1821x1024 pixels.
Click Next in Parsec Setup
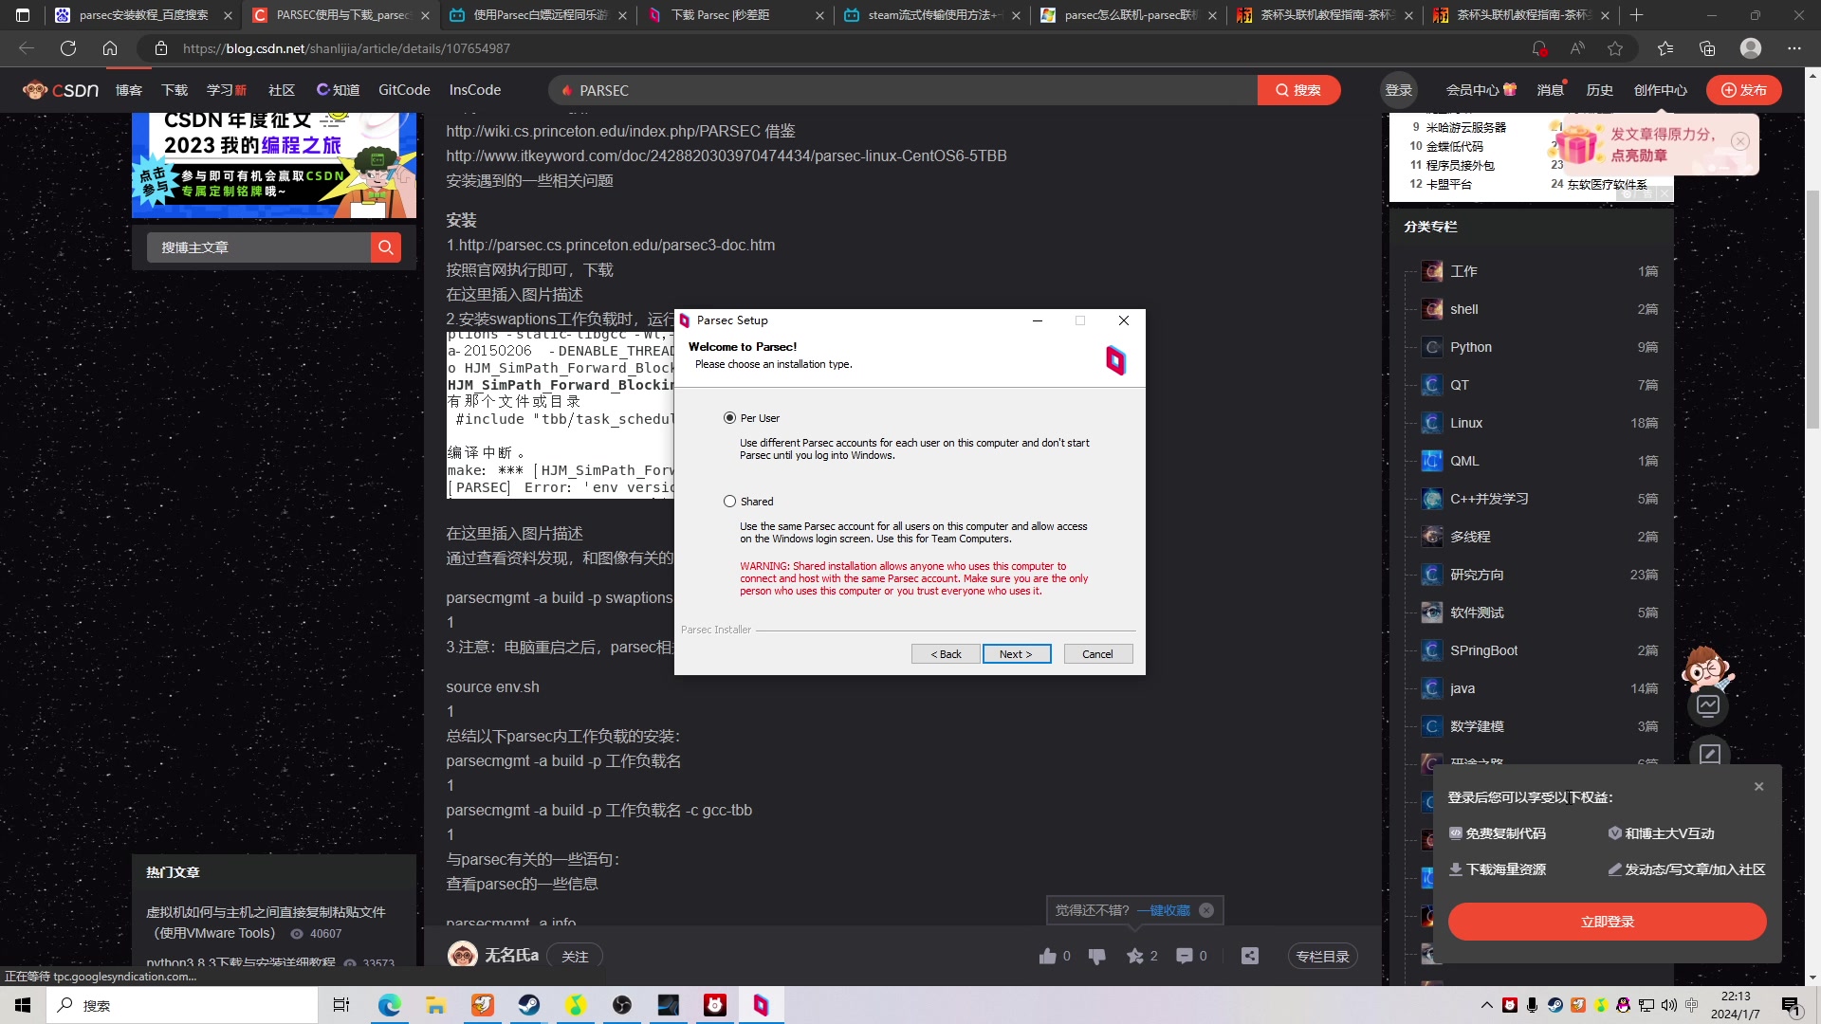point(1016,654)
